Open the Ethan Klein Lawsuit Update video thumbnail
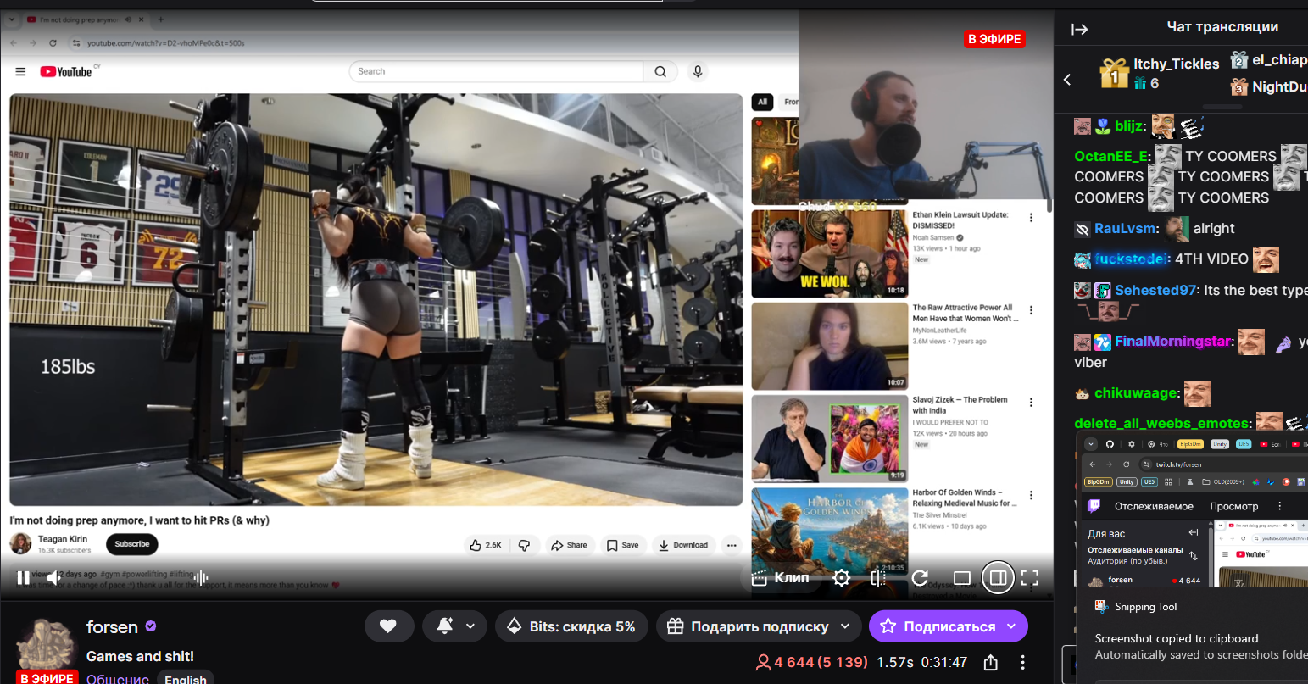The width and height of the screenshot is (1308, 684). pyautogui.click(x=829, y=253)
